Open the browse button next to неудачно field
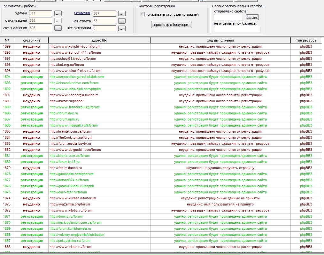 122,14
